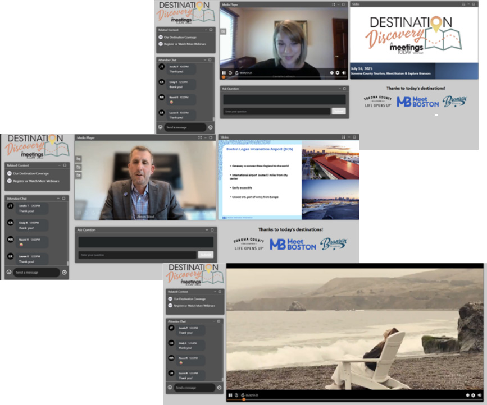Minimize the middle Related Content panel
This screenshot has width=487, height=405.
click(60, 165)
